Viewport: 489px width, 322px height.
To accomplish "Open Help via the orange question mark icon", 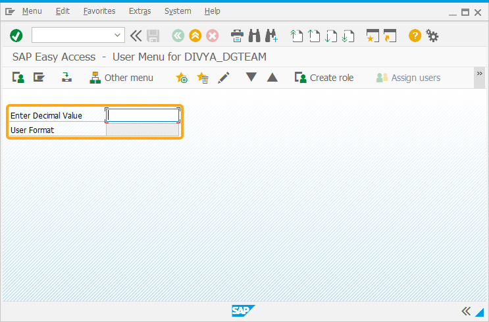I will (x=415, y=36).
